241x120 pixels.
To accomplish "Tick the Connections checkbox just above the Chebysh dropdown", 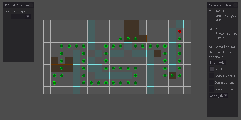I will click(211, 89).
